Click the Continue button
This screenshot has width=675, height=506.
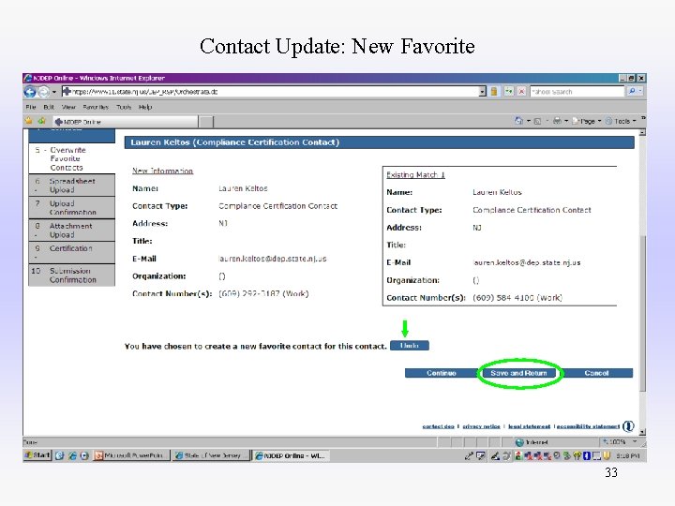point(442,373)
